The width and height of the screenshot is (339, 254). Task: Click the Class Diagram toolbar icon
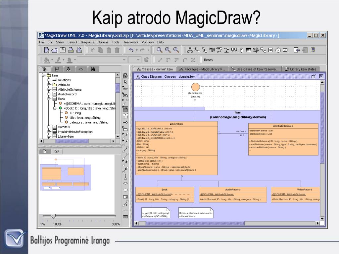pos(190,50)
